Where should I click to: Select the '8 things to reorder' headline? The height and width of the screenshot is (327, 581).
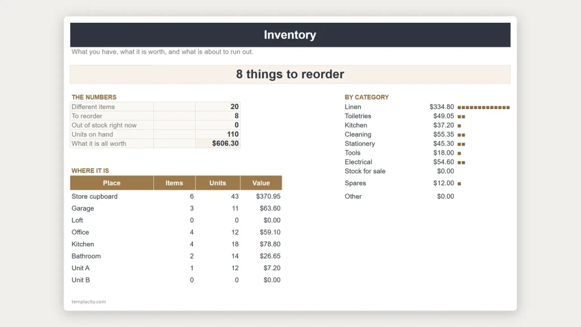(x=290, y=74)
